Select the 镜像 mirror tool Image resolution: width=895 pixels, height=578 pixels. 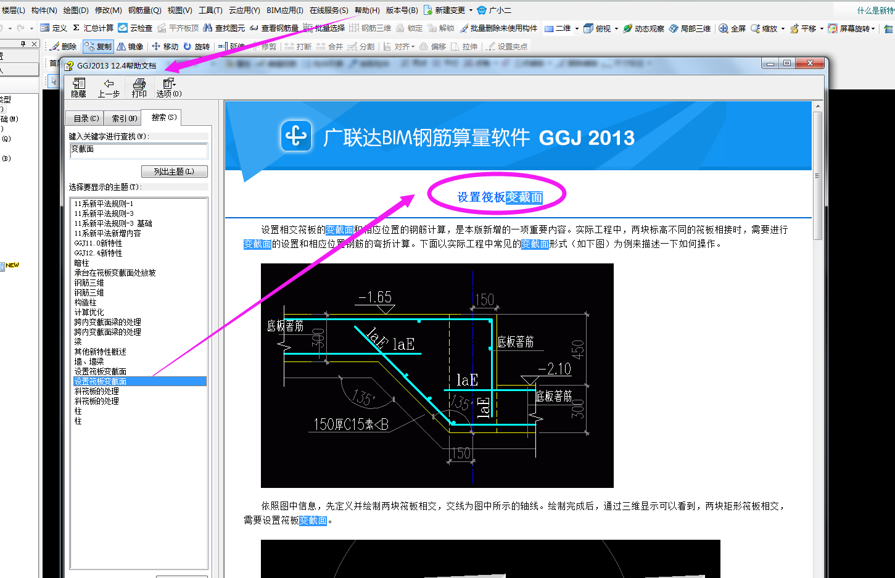pos(130,46)
